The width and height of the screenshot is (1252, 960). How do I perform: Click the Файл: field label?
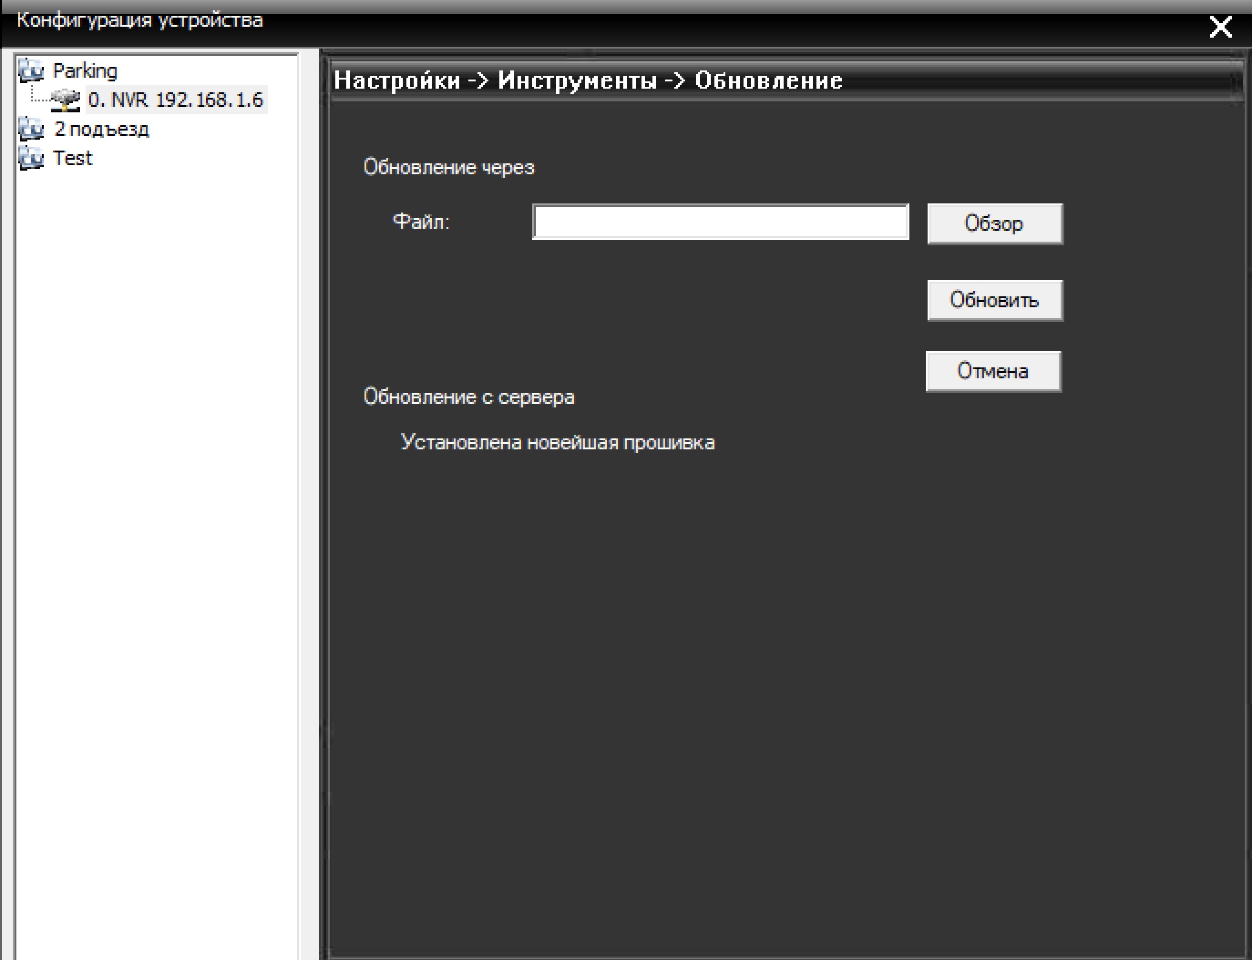(x=421, y=222)
